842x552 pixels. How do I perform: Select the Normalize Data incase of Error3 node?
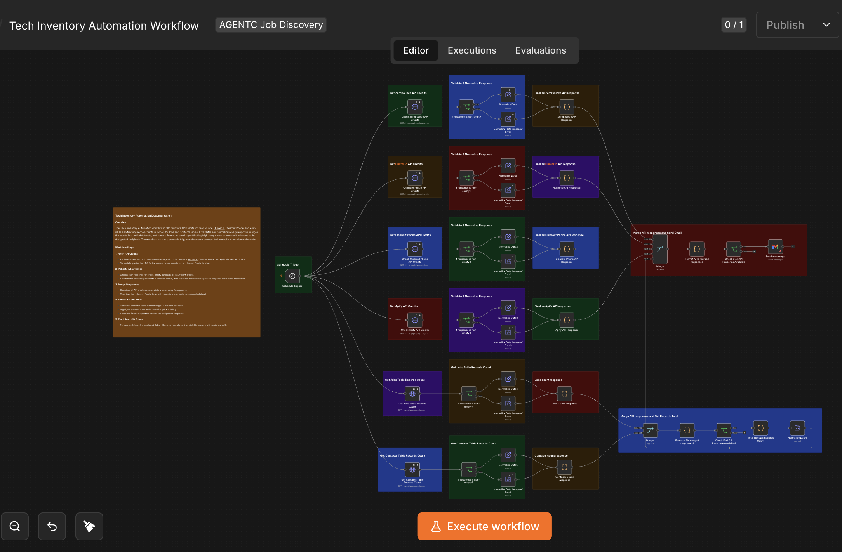pos(508,332)
